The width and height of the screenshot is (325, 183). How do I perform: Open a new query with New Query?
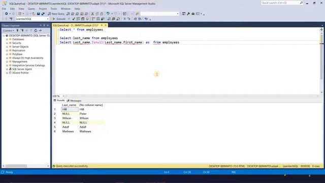tap(56, 14)
